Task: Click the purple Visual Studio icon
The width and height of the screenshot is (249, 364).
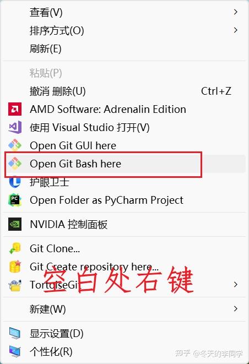Action: [15, 127]
